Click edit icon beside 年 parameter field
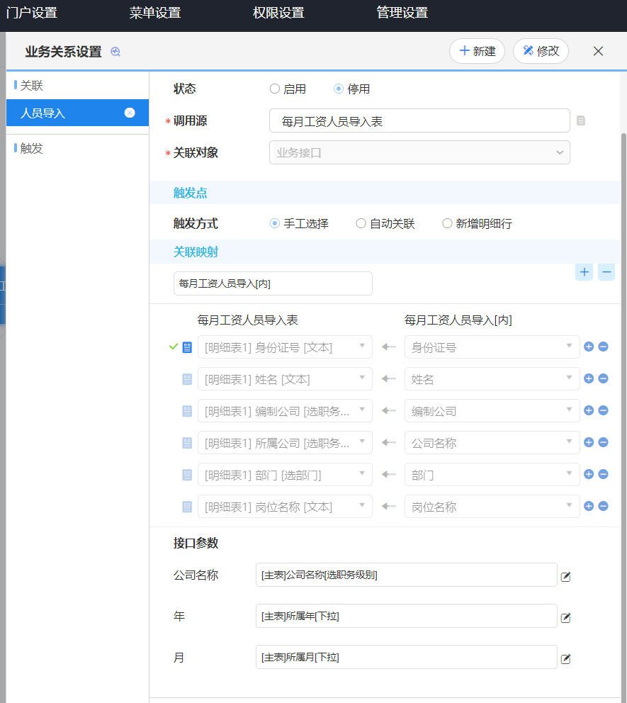The image size is (627, 703). point(565,618)
